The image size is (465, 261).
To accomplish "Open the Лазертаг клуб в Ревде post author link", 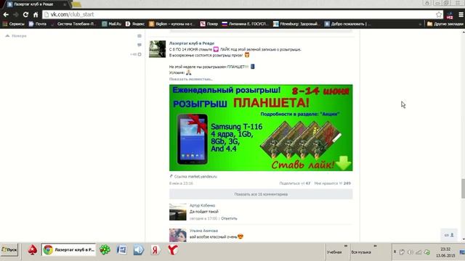I will click(192, 43).
